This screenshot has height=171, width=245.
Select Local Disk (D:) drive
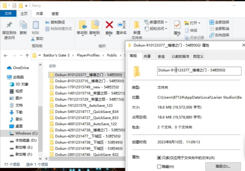[x=23, y=140]
